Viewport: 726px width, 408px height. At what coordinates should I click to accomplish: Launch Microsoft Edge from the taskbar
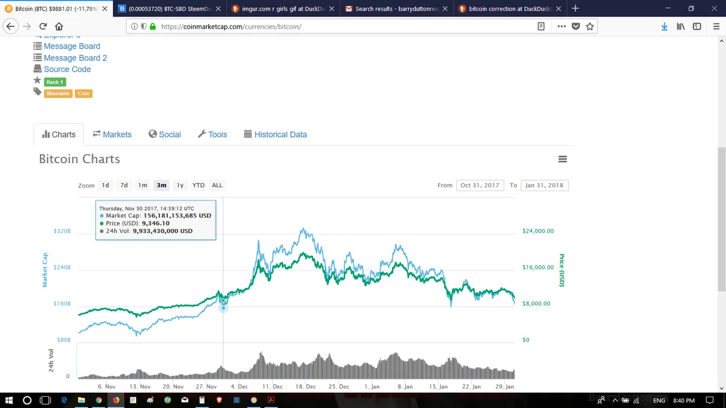point(64,400)
